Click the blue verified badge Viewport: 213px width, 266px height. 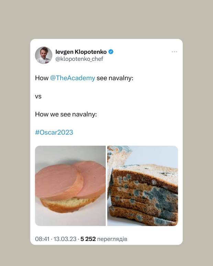111,52
